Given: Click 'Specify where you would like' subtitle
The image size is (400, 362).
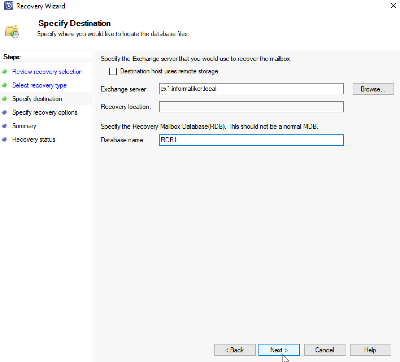Looking at the screenshot, I should 113,34.
